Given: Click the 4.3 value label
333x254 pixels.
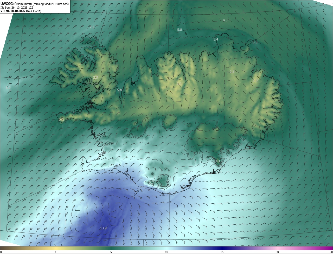Looking at the screenshot, I should [225, 20].
